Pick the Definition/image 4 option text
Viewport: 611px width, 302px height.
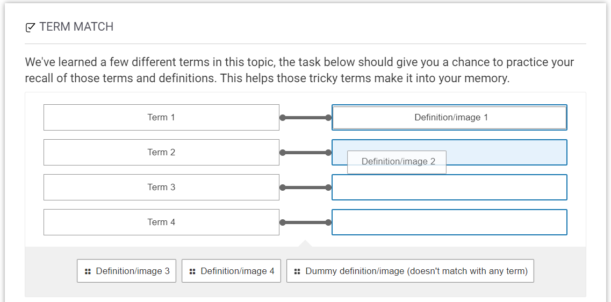tap(238, 271)
